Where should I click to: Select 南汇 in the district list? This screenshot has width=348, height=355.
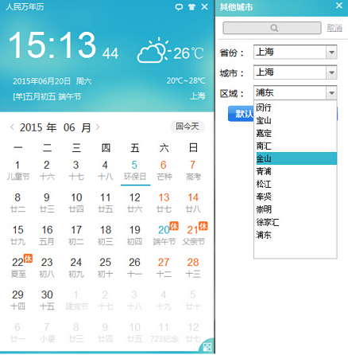(x=296, y=146)
